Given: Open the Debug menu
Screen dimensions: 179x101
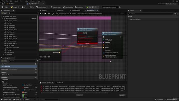Looking at the screenshot, I should pyautogui.click(x=26, y=1).
